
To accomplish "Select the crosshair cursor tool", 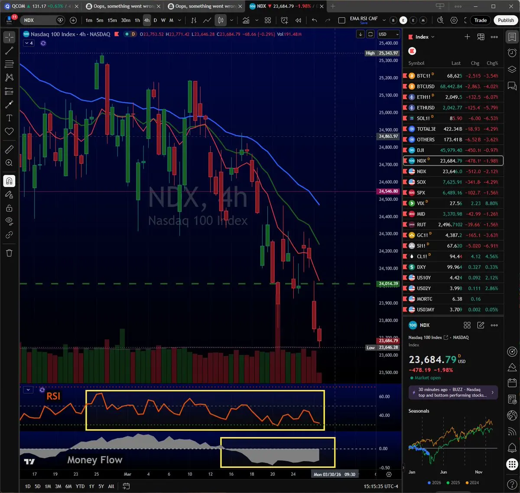I will pyautogui.click(x=9, y=37).
